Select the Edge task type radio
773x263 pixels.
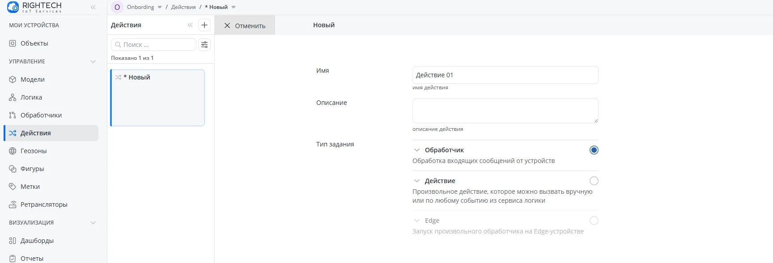pyautogui.click(x=594, y=221)
